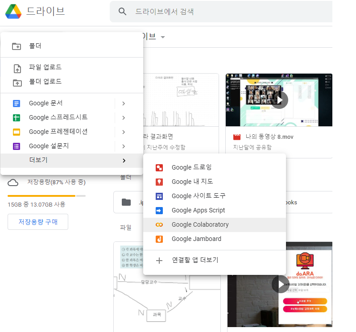Click the storage cloud icon

point(13,183)
